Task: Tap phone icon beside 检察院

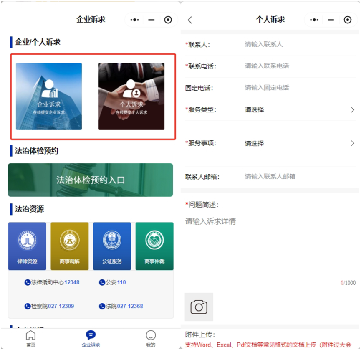Action: pos(28,306)
